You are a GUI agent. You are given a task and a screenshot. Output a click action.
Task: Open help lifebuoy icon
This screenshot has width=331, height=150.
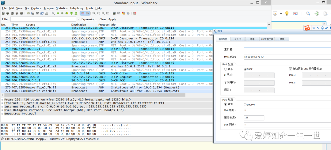[x=135, y=13]
